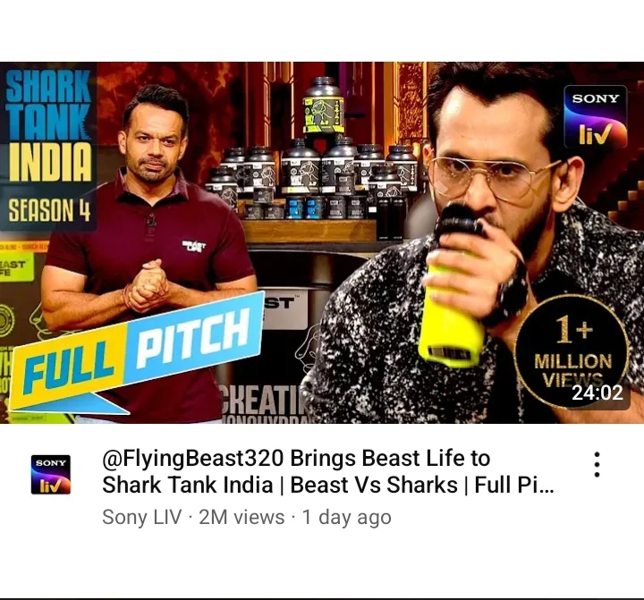Click the Sony LIV logo on thumbnail
Viewport: 644px width, 600px height.
pyautogui.click(x=596, y=116)
